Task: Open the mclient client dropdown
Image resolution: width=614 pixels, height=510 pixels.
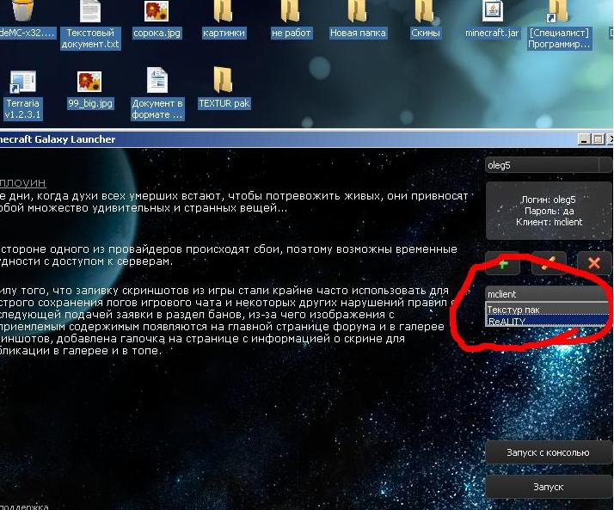Action: pos(548,294)
